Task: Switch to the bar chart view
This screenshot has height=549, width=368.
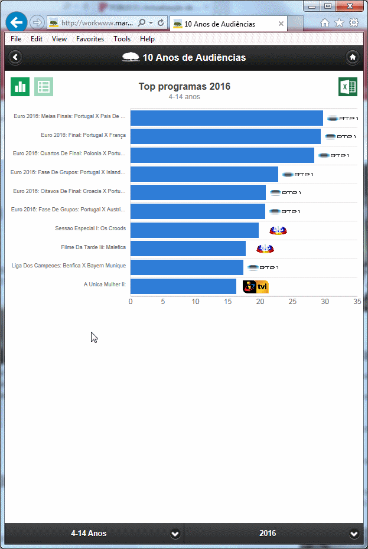Action: [20, 87]
